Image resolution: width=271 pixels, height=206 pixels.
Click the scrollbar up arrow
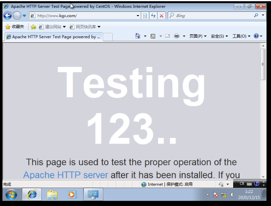263,46
